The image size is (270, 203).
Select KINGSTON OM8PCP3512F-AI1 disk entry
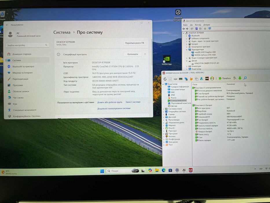205,63
